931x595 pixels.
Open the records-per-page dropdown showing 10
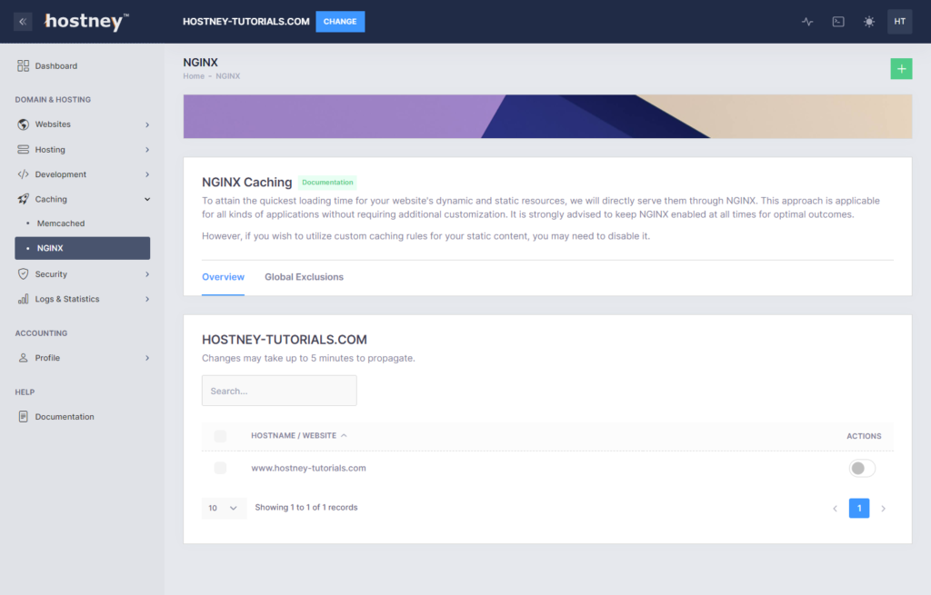point(224,508)
